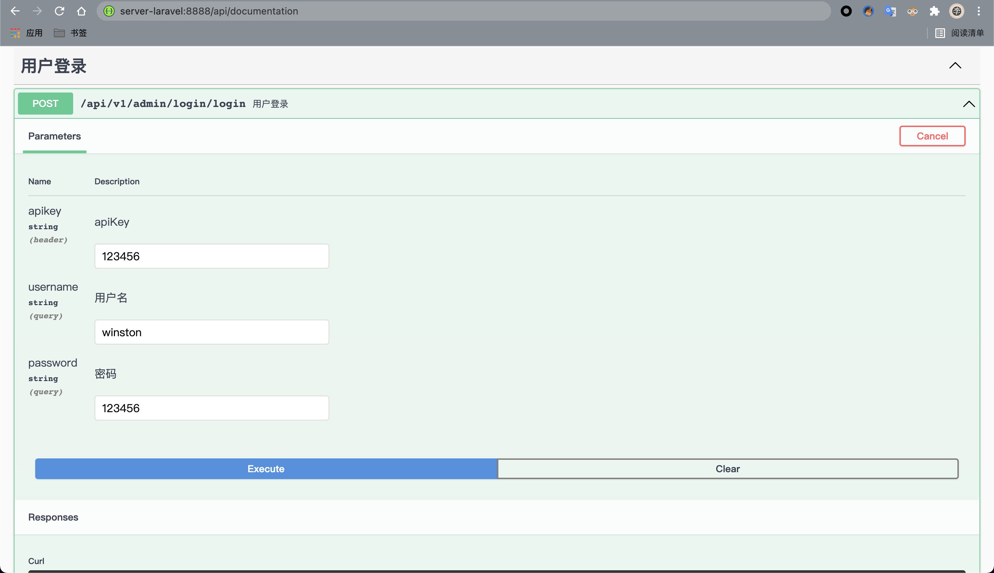Edit the password query input field

click(x=212, y=408)
